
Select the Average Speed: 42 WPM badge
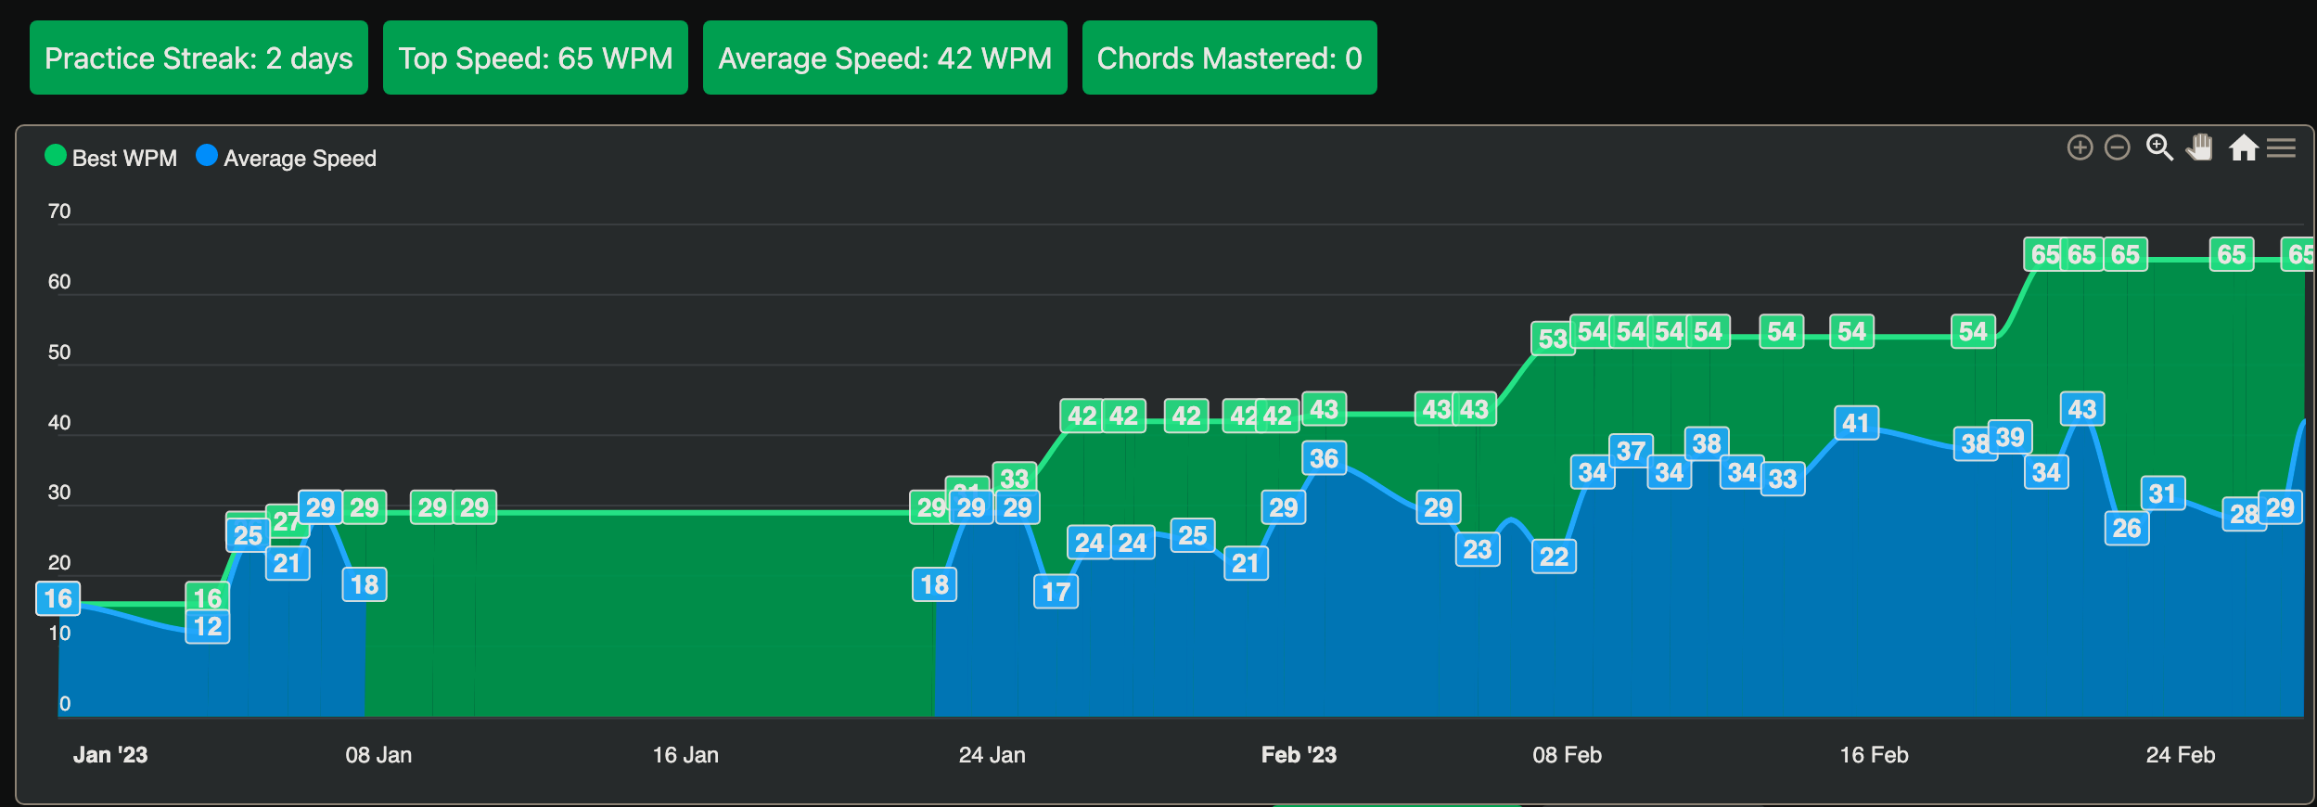pyautogui.click(x=885, y=58)
